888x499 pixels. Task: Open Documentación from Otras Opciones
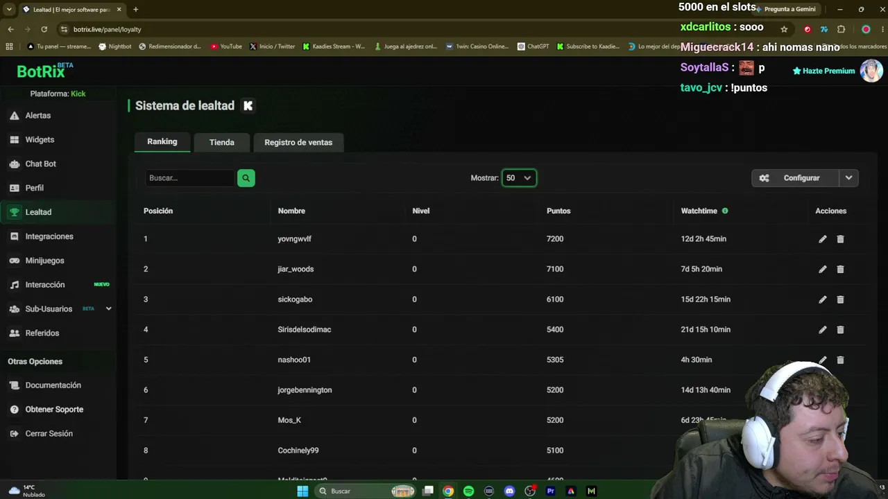[53, 385]
